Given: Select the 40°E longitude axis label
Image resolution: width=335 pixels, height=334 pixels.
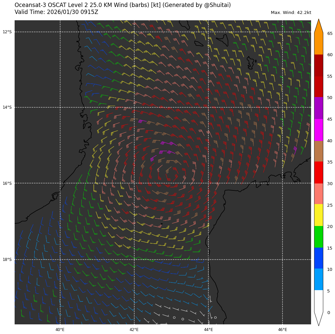Looking at the screenshot, I should (x=60, y=330).
